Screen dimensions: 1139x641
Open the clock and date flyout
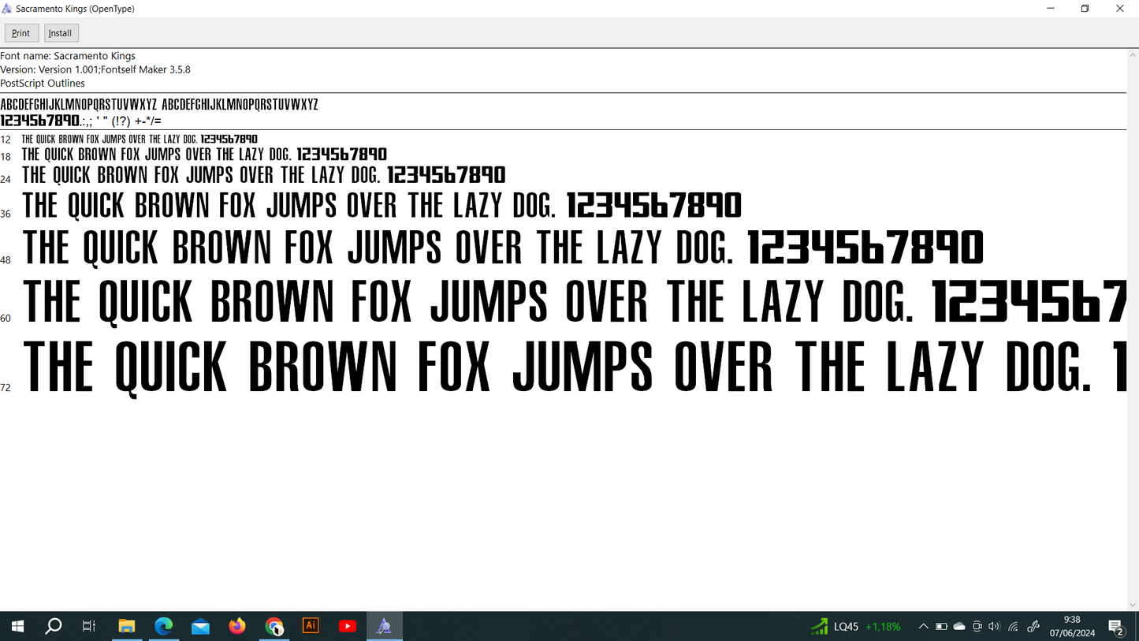point(1072,626)
